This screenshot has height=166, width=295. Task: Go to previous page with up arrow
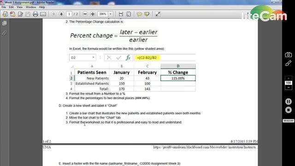click(x=53, y=14)
